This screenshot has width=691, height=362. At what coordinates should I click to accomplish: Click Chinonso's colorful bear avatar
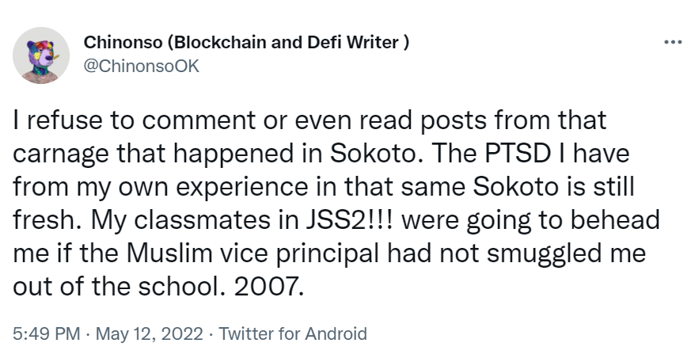click(x=41, y=55)
